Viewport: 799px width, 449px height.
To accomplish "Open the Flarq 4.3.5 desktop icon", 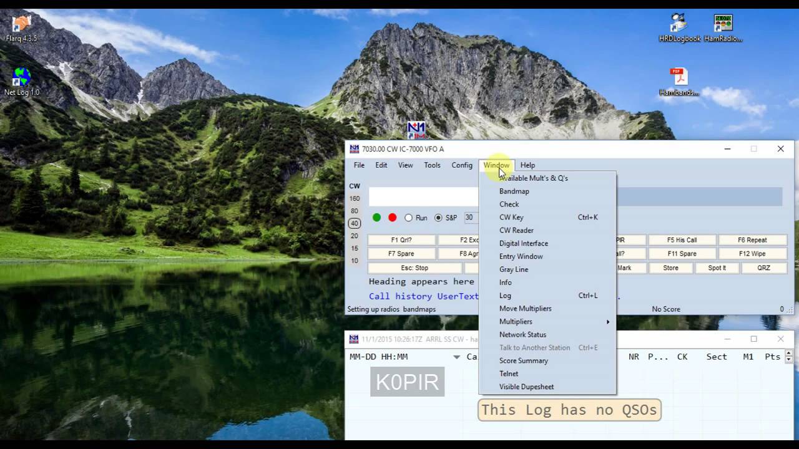I will click(x=21, y=27).
